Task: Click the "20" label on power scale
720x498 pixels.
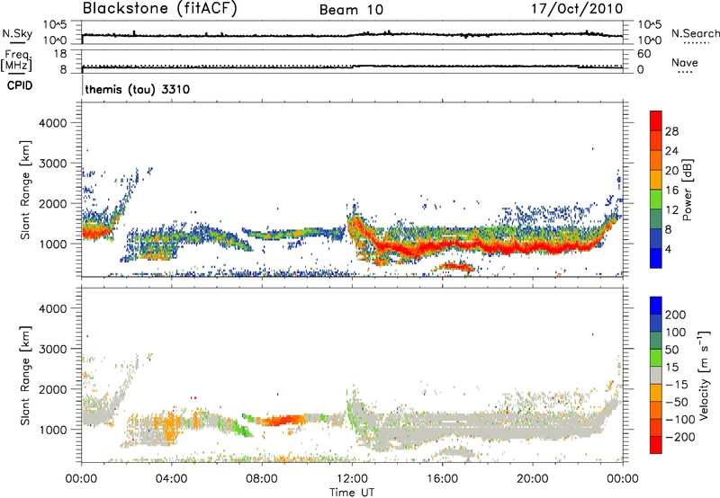Action: (671, 171)
